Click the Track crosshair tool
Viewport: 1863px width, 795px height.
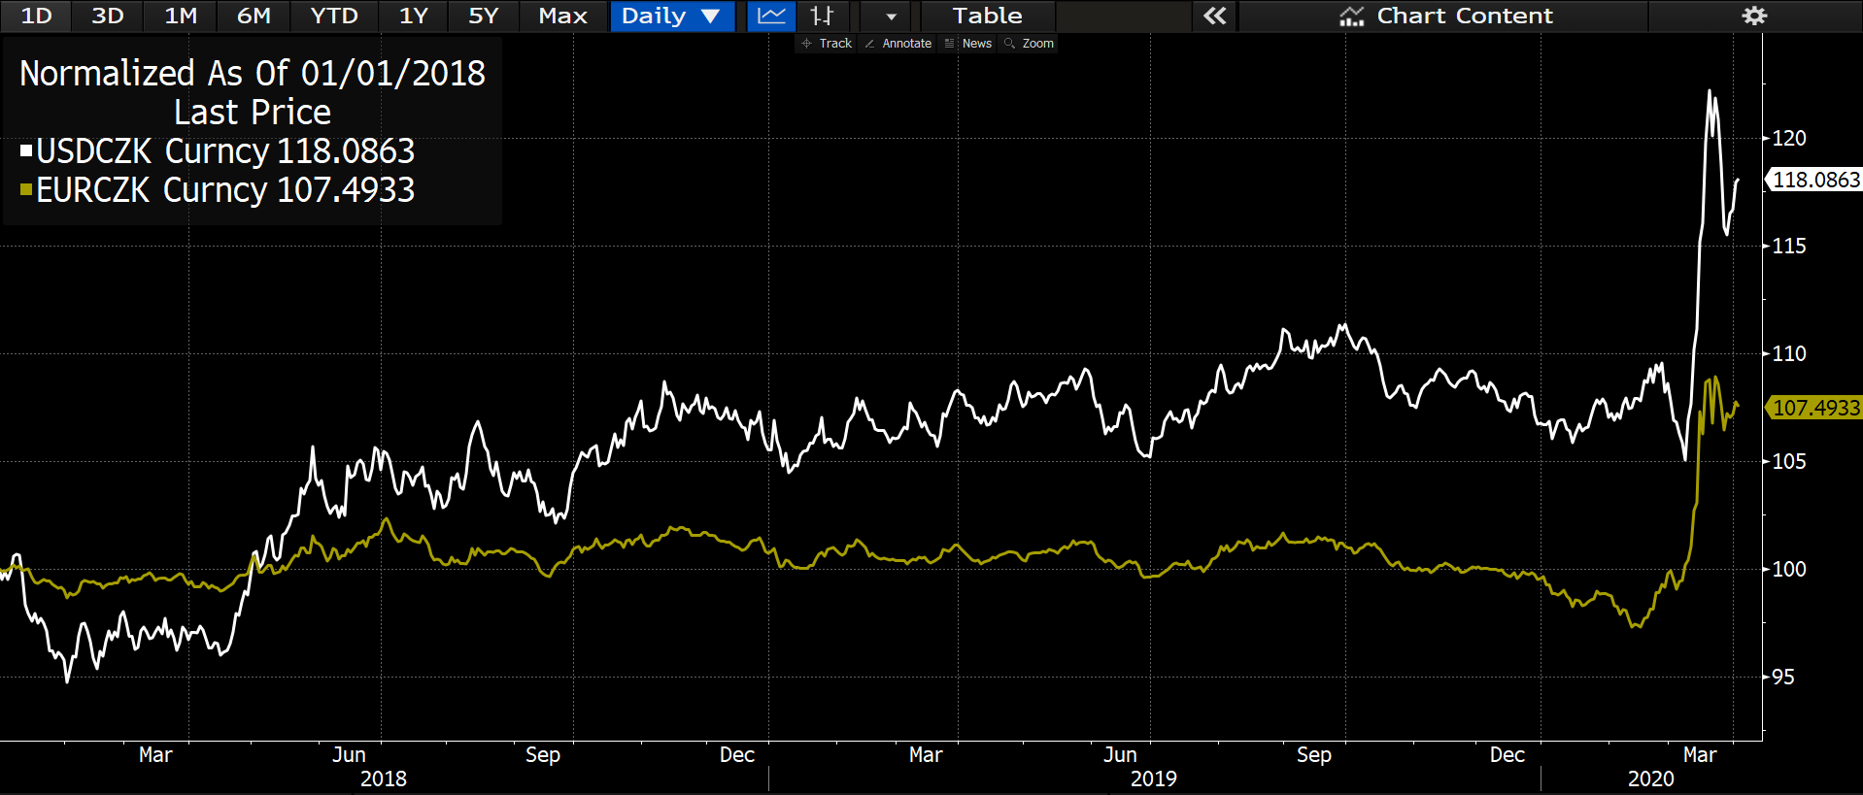click(827, 44)
